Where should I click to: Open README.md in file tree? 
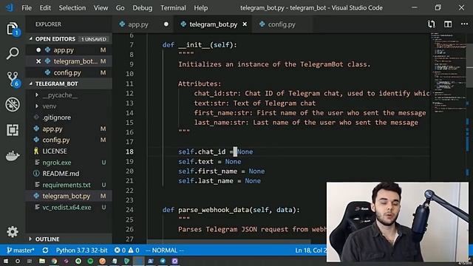coord(61,174)
